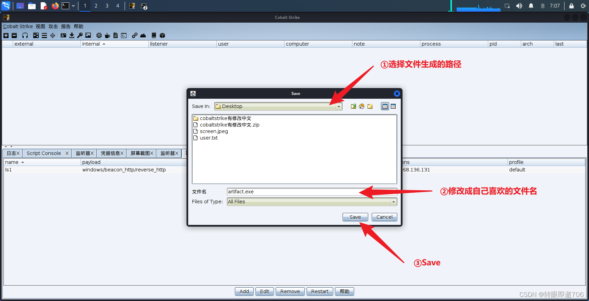Launch terminal emulator from top panel
The height and width of the screenshot is (301, 589).
point(65,6)
